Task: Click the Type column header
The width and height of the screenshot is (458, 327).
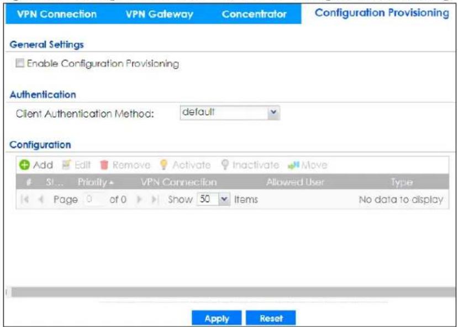Action: click(x=402, y=182)
